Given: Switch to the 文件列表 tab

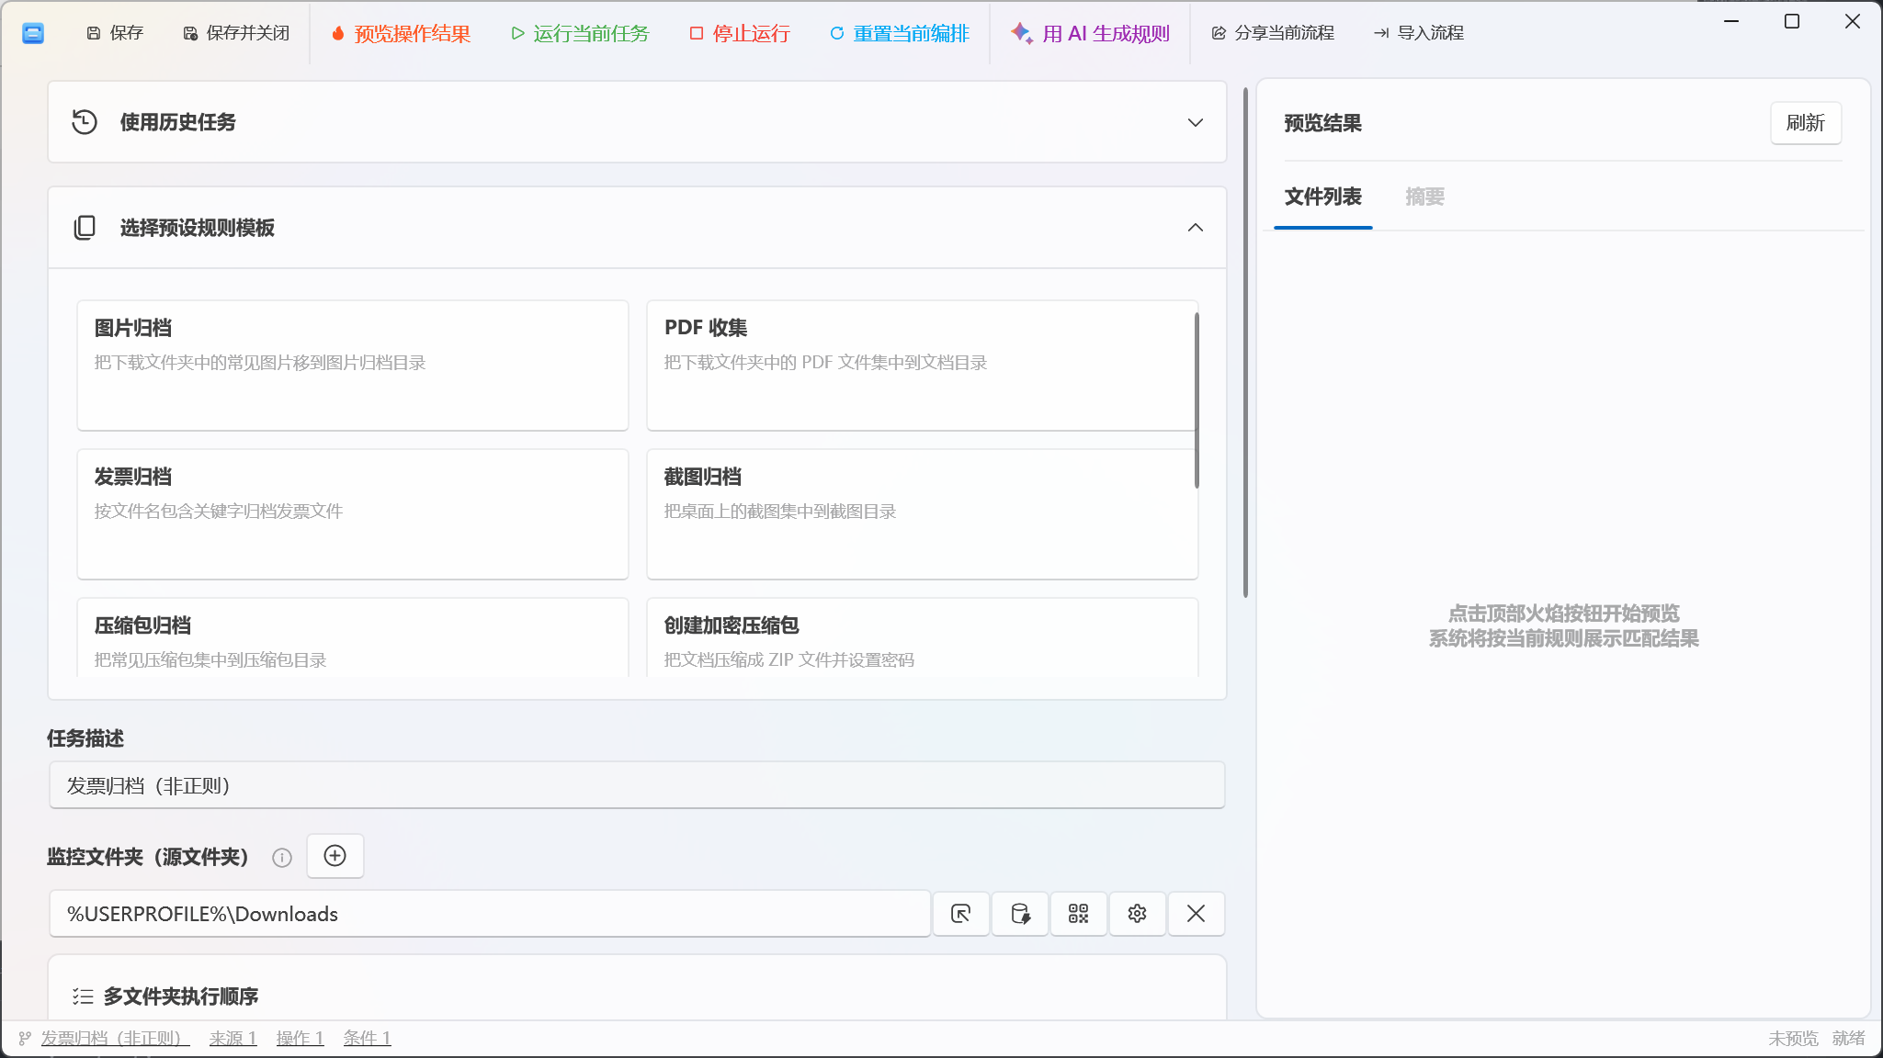Looking at the screenshot, I should (x=1323, y=197).
